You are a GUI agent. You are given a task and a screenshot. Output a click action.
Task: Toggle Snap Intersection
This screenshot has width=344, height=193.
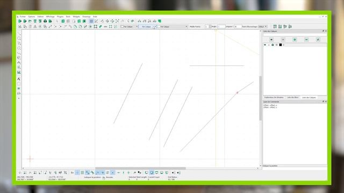click(x=112, y=173)
